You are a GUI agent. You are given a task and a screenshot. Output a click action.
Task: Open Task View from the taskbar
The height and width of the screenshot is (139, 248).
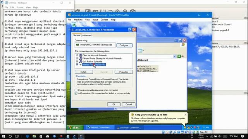17,136
